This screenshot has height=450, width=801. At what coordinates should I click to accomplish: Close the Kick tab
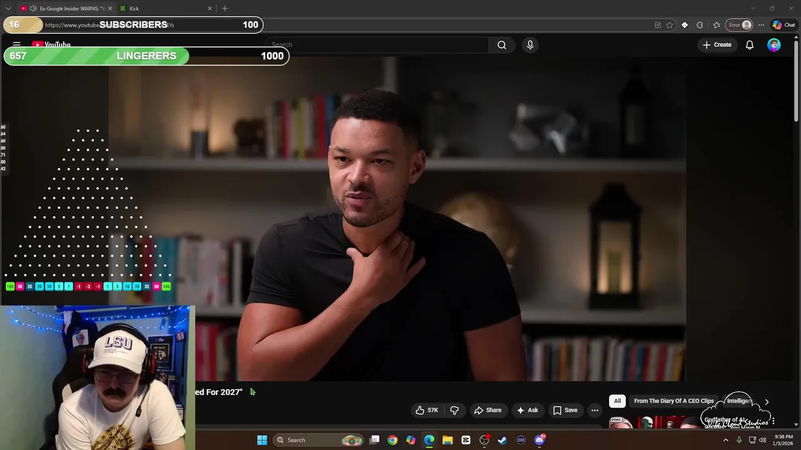coord(210,8)
